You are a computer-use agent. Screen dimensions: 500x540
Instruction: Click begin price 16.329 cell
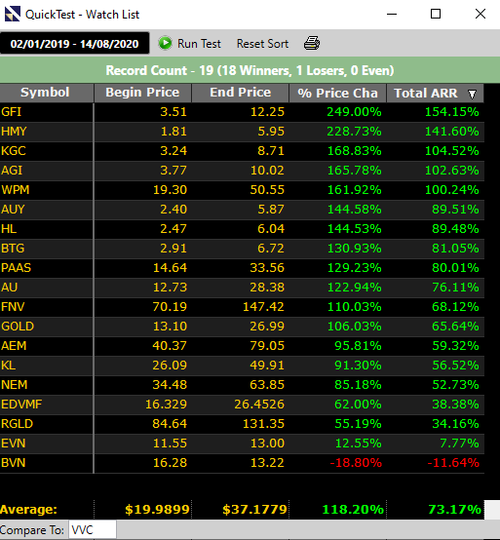[142, 404]
